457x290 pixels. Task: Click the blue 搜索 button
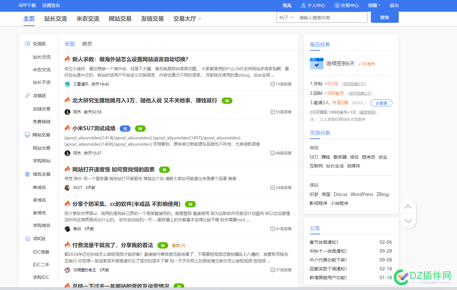(385, 17)
